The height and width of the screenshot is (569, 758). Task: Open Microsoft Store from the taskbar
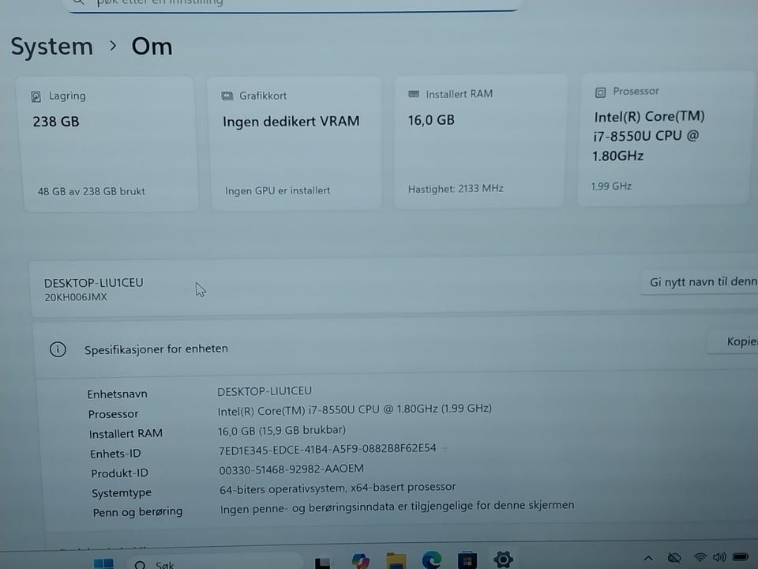[467, 560]
